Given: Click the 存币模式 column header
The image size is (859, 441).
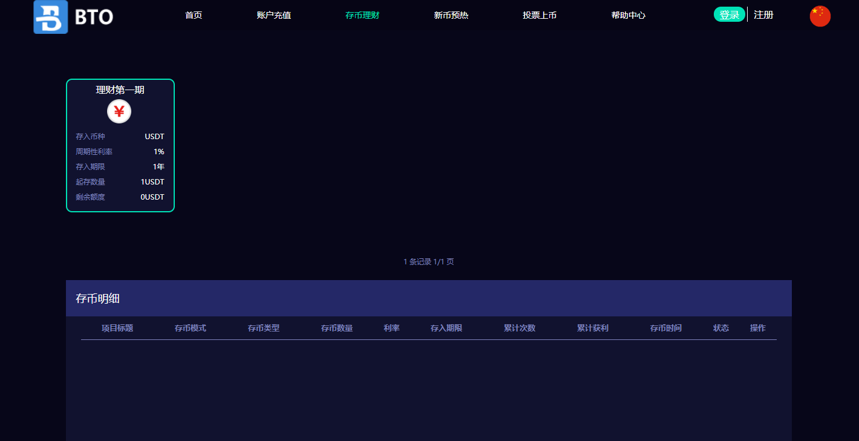Looking at the screenshot, I should click(x=191, y=328).
